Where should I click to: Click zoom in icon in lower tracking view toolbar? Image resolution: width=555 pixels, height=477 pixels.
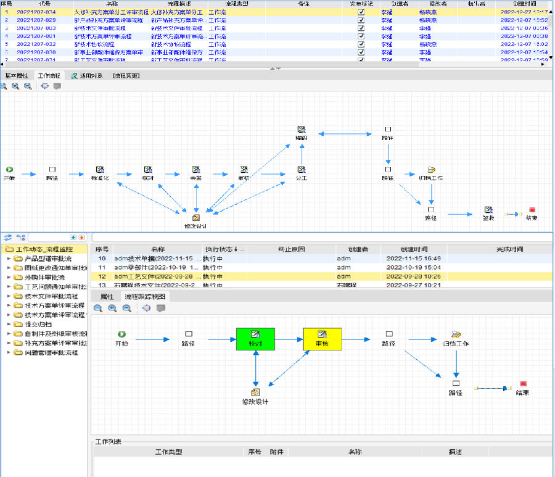(x=97, y=308)
